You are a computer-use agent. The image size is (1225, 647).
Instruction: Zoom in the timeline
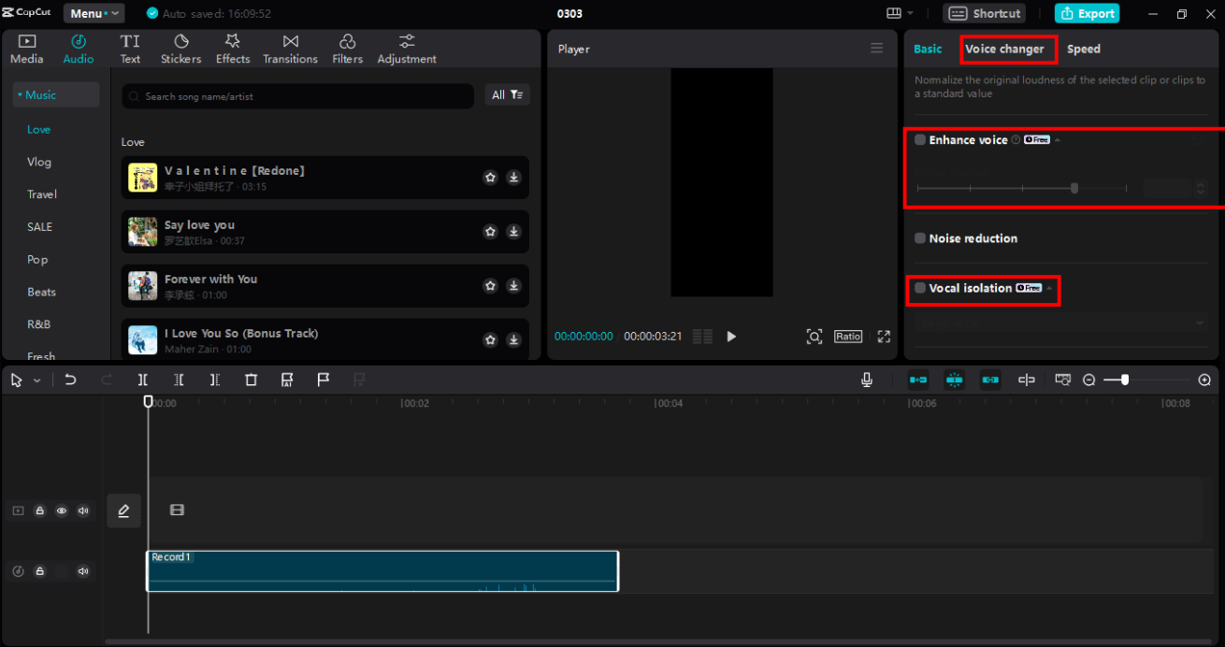point(1204,380)
